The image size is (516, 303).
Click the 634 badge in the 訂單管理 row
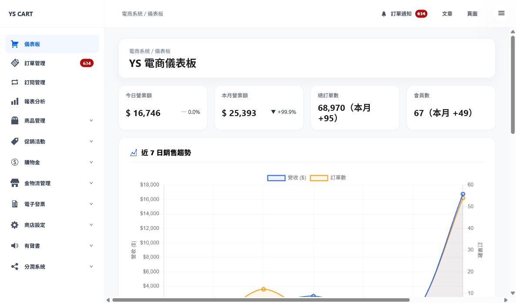coord(87,63)
